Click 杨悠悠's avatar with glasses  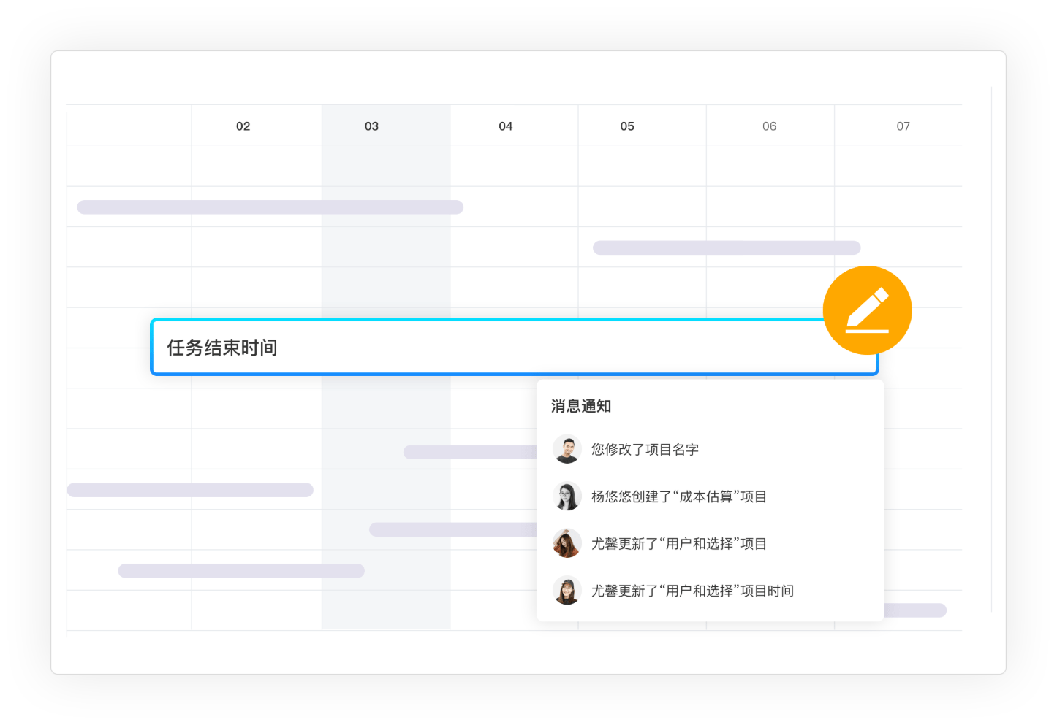pyautogui.click(x=567, y=496)
